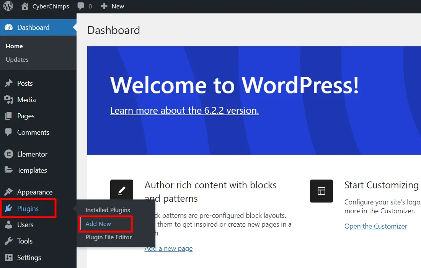Open the Comments menu label in the sidebar
The width and height of the screenshot is (421, 268).
click(33, 132)
